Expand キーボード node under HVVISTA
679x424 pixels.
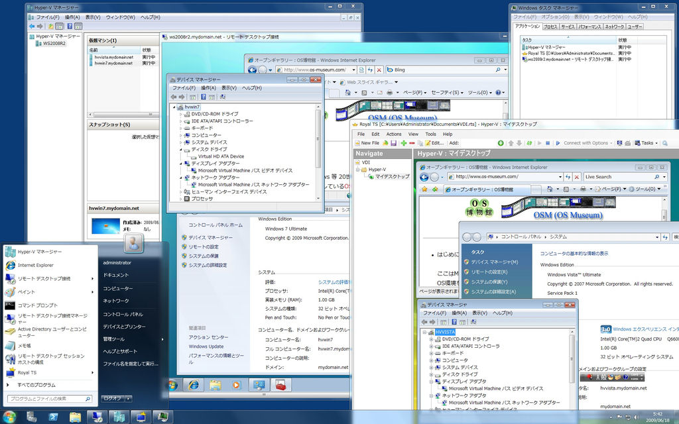pos(431,354)
